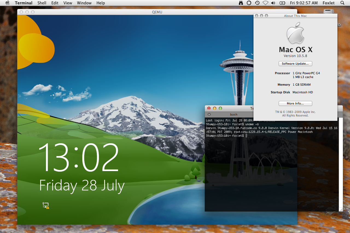The width and height of the screenshot is (350, 233).
Task: Click the QEMU window title bar
Action: (157, 12)
